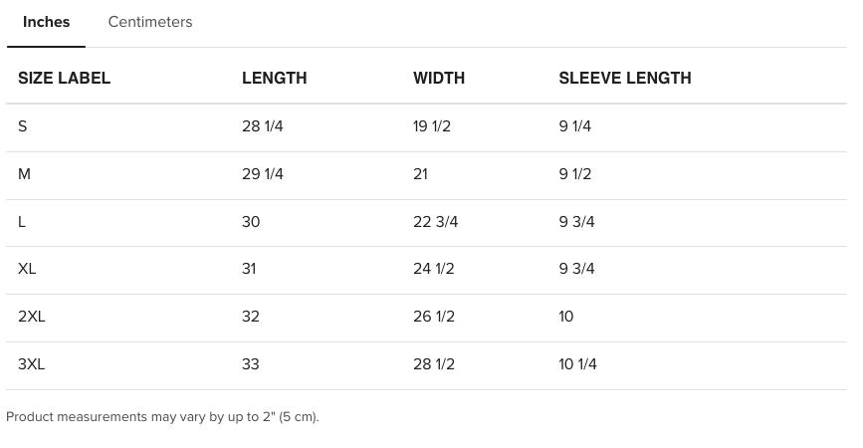The height and width of the screenshot is (448, 863).
Task: Select the XL size row label
Action: [x=27, y=269]
